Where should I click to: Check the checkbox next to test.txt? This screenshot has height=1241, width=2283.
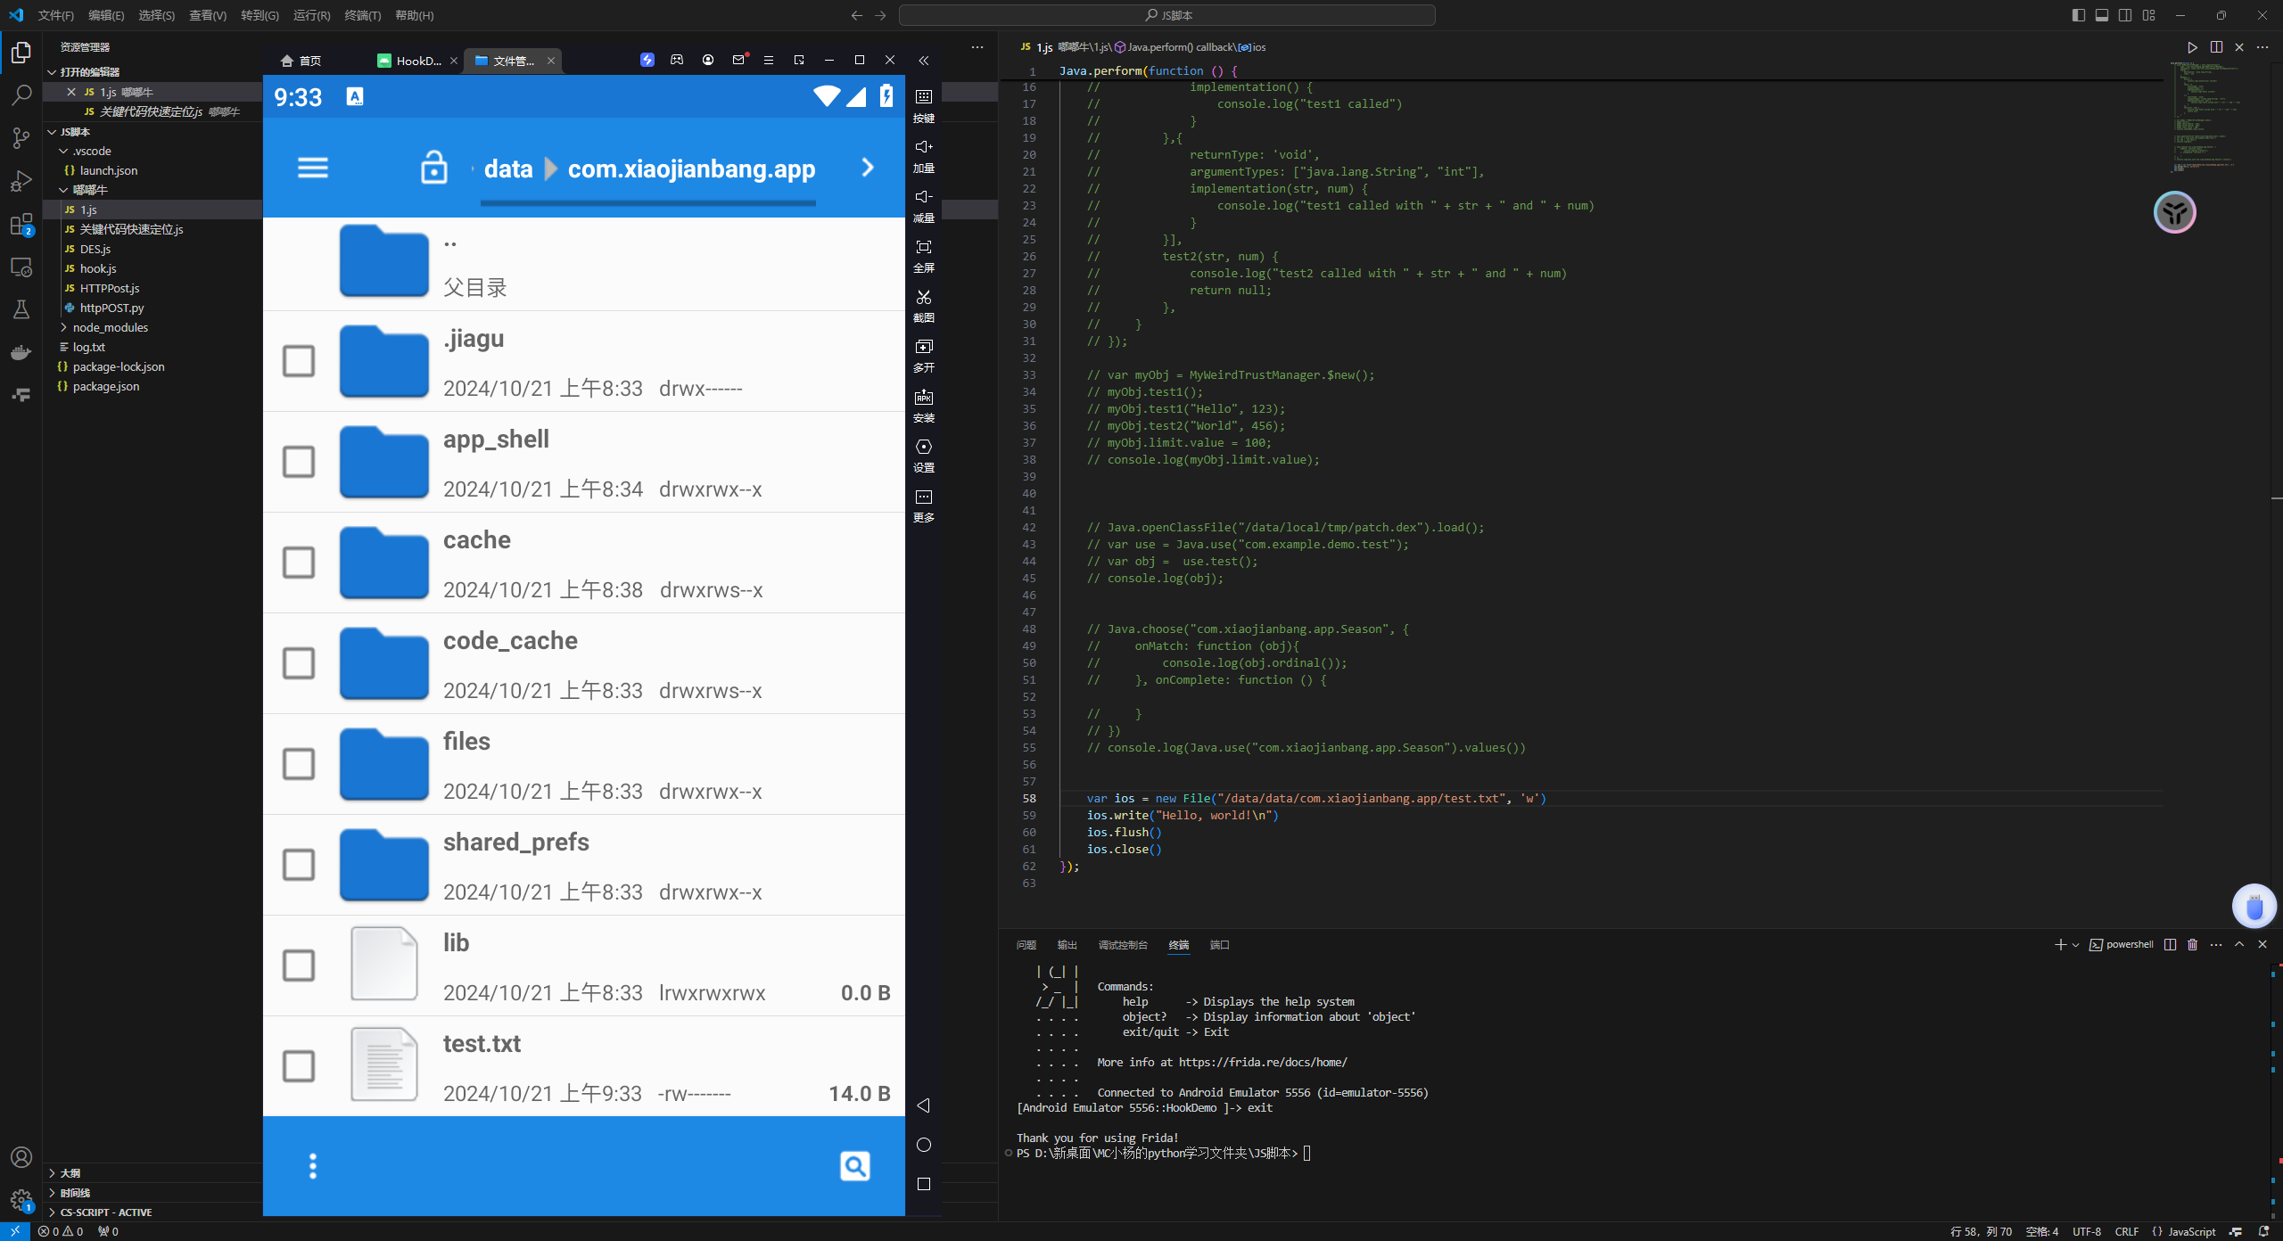click(298, 1065)
